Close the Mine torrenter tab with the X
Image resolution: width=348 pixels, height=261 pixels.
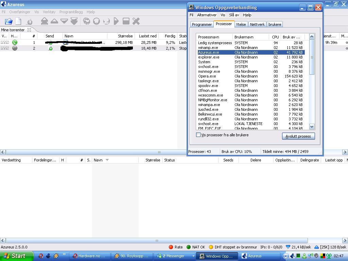tap(29, 30)
